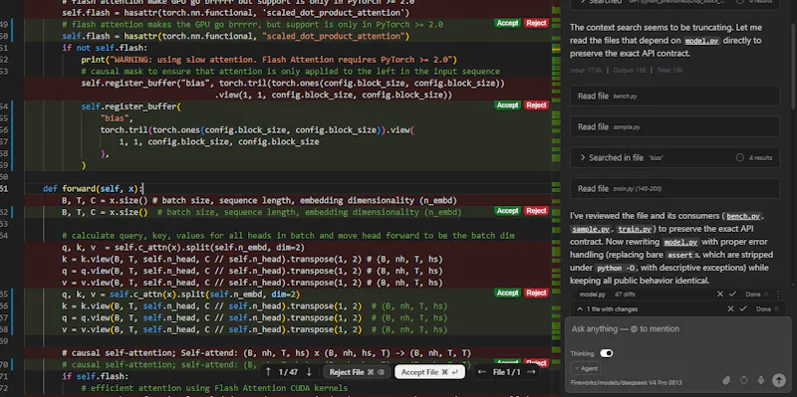Collapse the '1 file with changes' list
The height and width of the screenshot is (397, 797).
(x=580, y=308)
